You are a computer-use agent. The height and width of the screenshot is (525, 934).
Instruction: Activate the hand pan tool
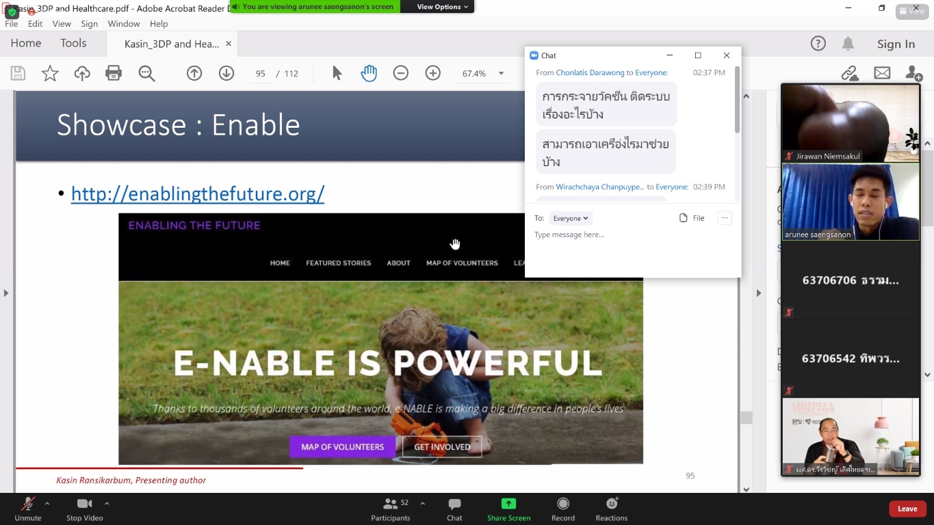click(369, 73)
